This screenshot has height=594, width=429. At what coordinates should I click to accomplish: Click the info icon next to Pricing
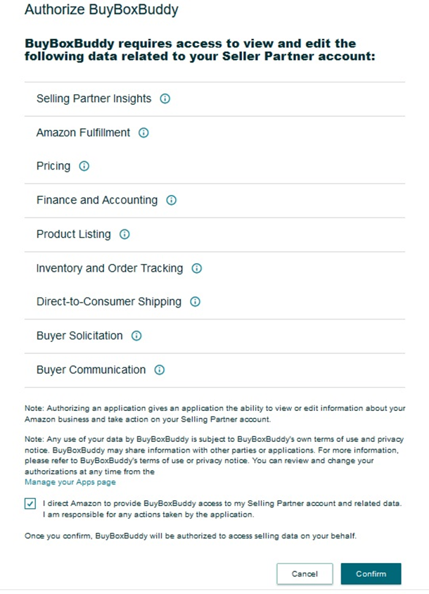coord(84,166)
